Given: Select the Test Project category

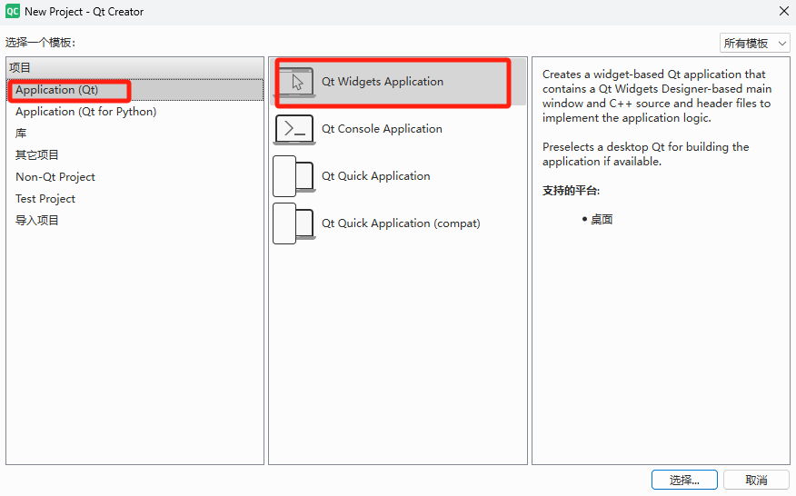Looking at the screenshot, I should pyautogui.click(x=134, y=199).
